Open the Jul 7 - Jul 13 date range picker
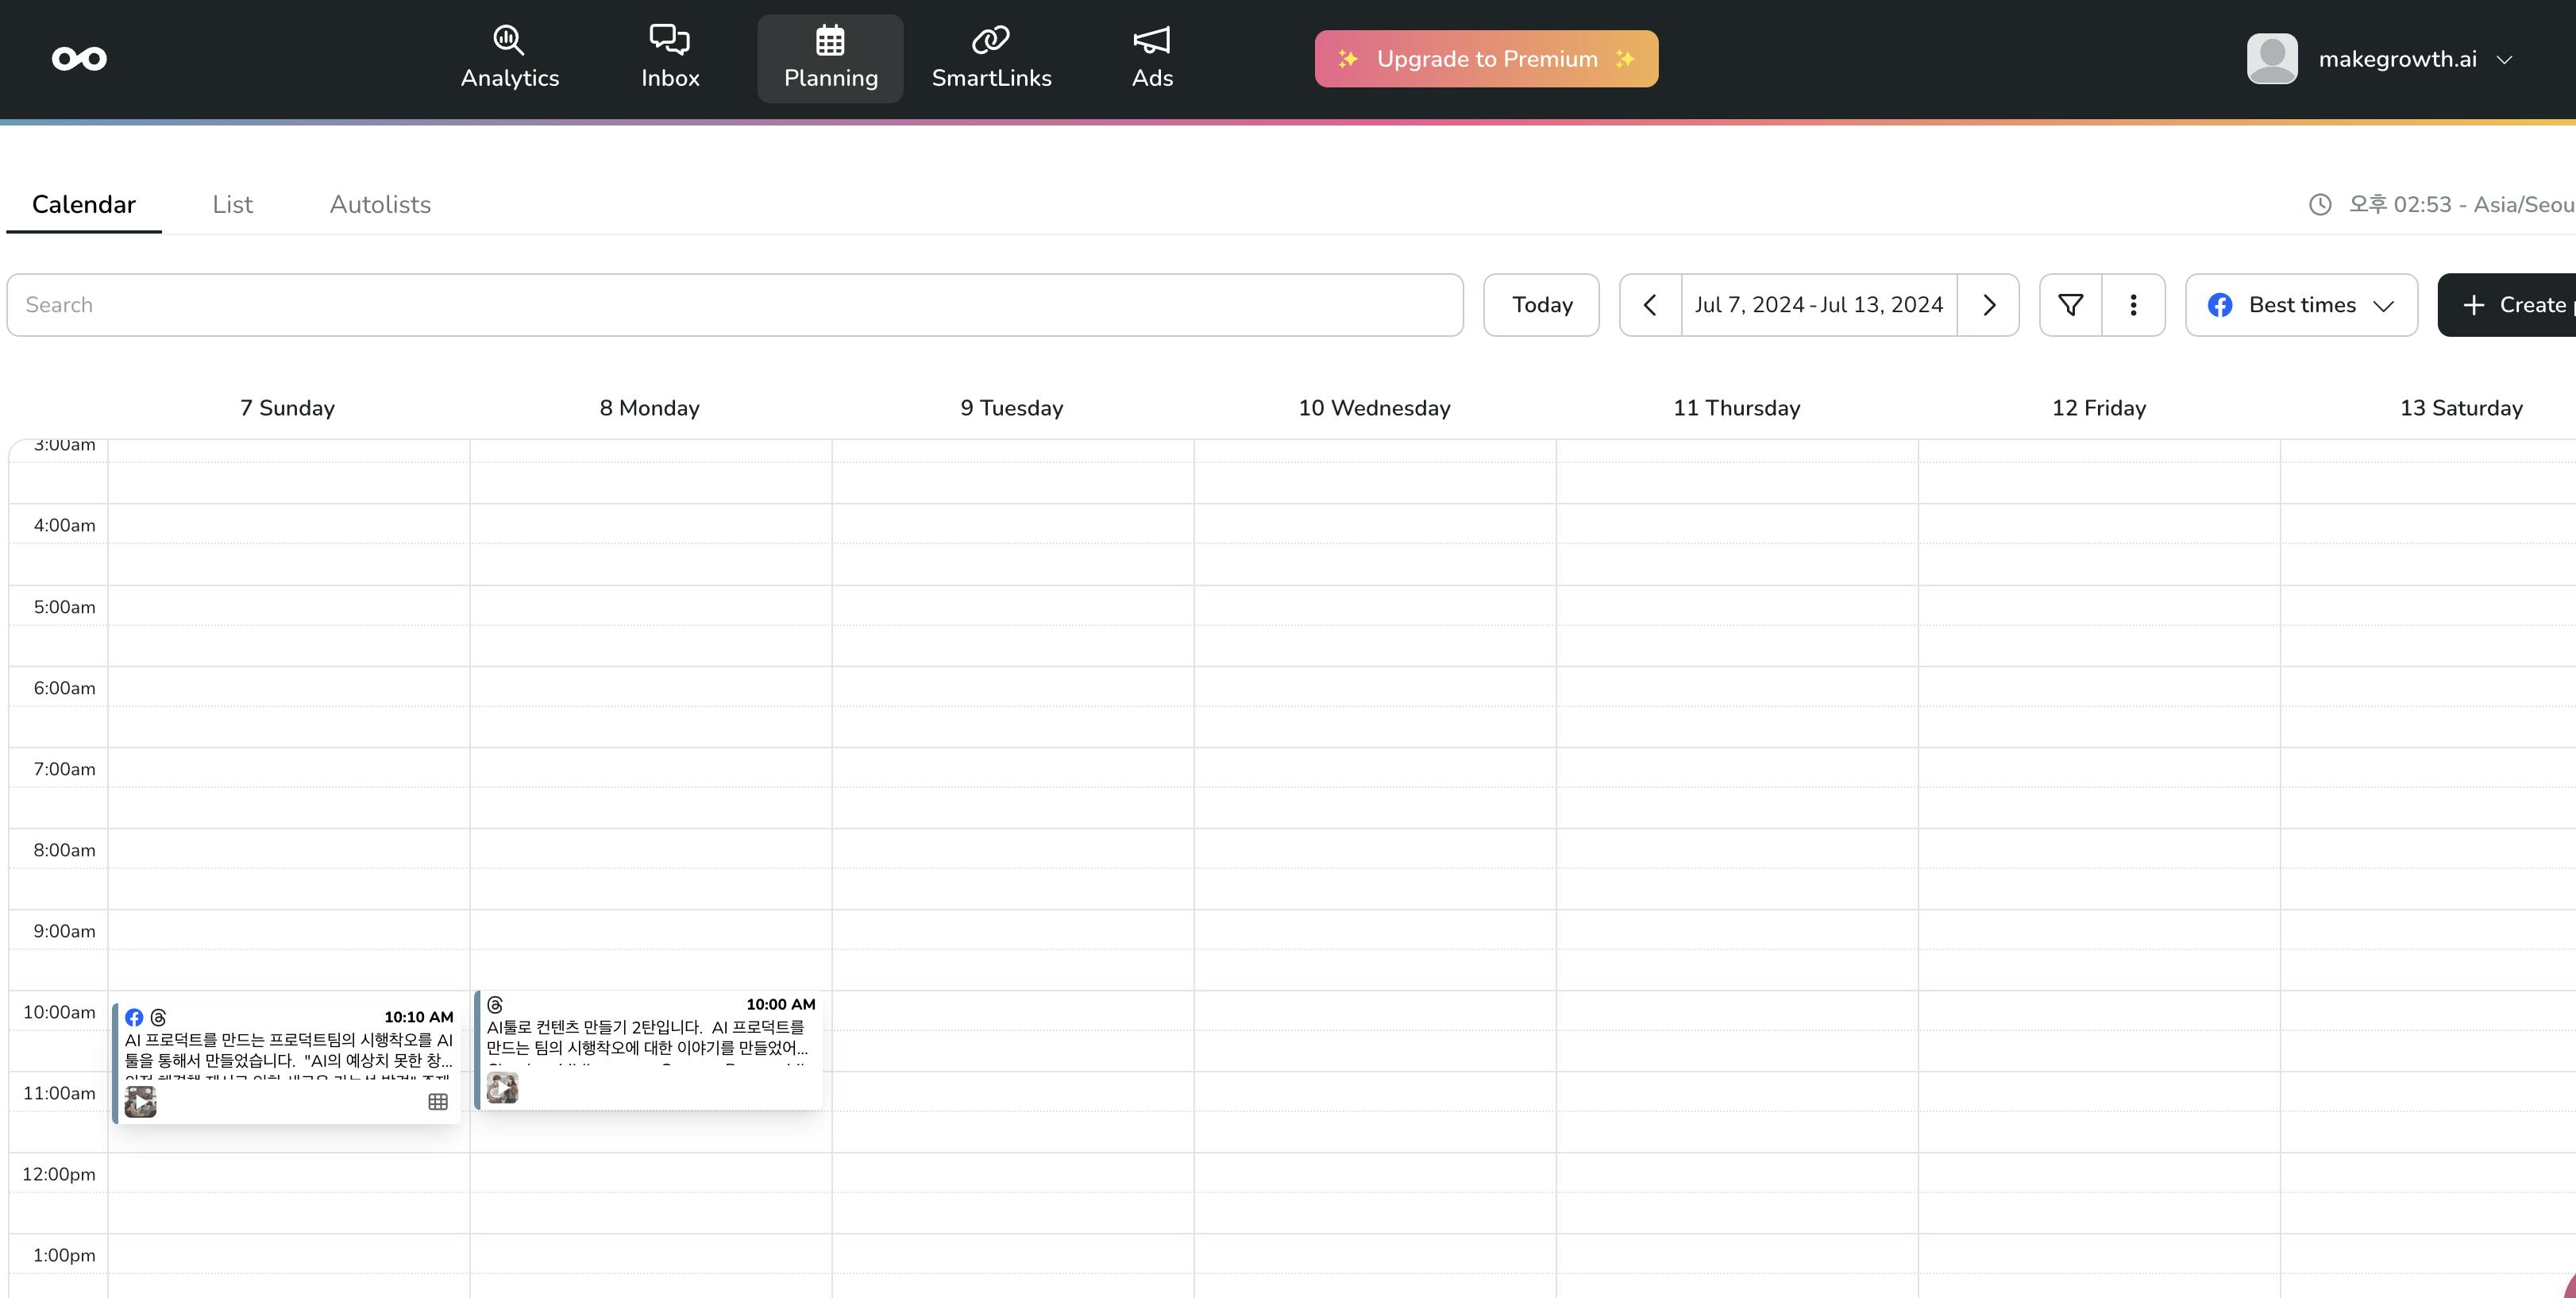This screenshot has height=1298, width=2576. pyautogui.click(x=1818, y=305)
